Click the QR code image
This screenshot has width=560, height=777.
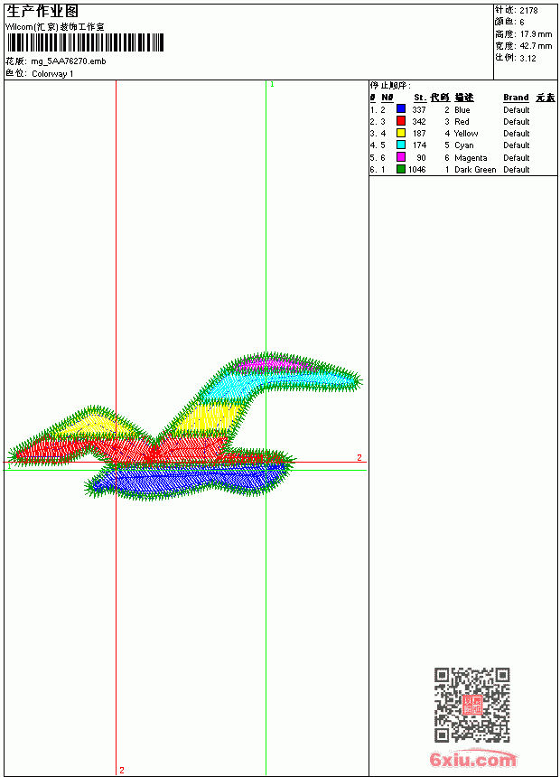click(472, 705)
